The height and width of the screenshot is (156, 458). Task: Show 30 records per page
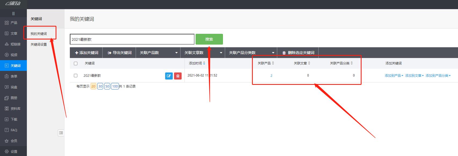(x=100, y=86)
